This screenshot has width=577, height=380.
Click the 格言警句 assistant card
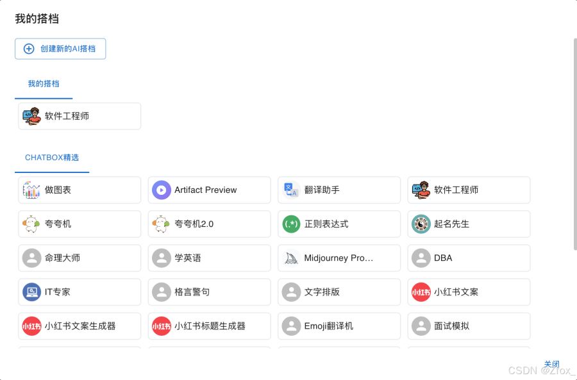[209, 292]
